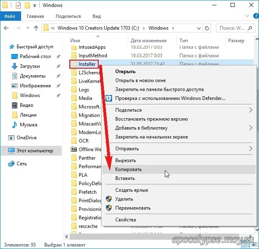Select the Media folder
Image resolution: width=259 pixels, height=249 pixels.
click(x=85, y=98)
